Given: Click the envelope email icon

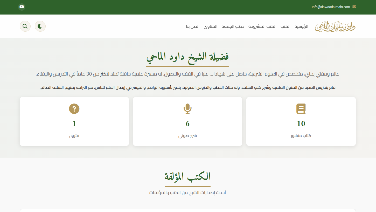Looking at the screenshot, I should [x=354, y=7].
